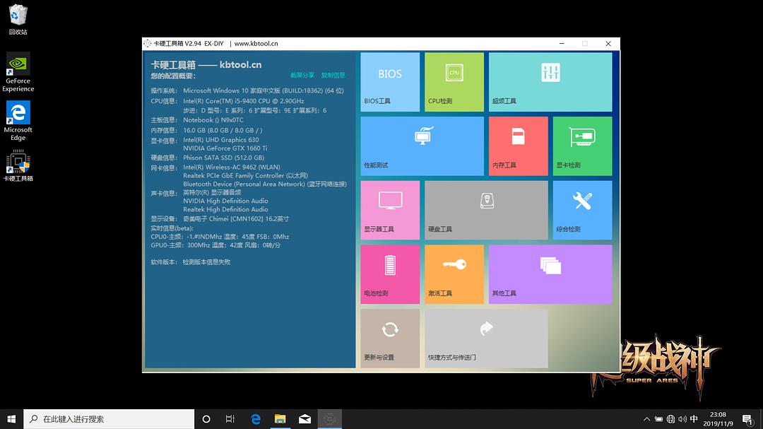Click the 软件版本 version info line
763x429 pixels.
190,262
